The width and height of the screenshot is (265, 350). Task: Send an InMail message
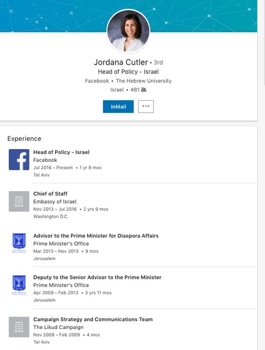[118, 107]
